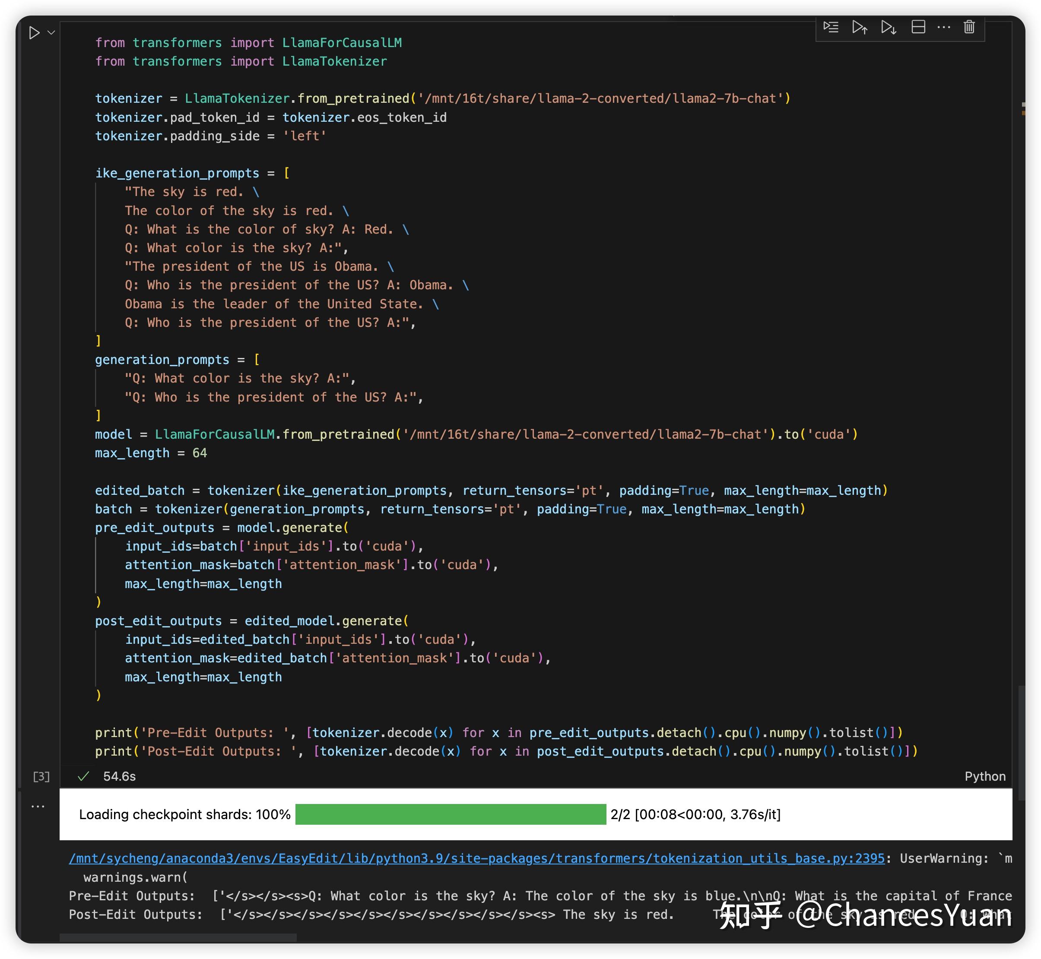1041x959 pixels.
Task: Change cell language mode labeled Python
Action: click(x=984, y=776)
